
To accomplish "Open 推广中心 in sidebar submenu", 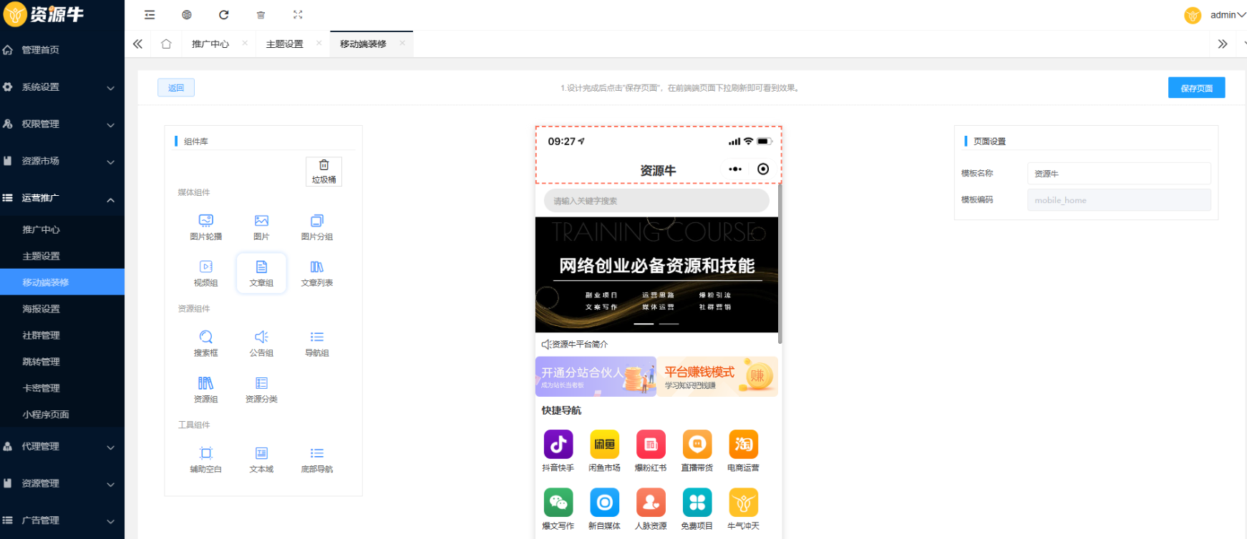I will point(62,229).
